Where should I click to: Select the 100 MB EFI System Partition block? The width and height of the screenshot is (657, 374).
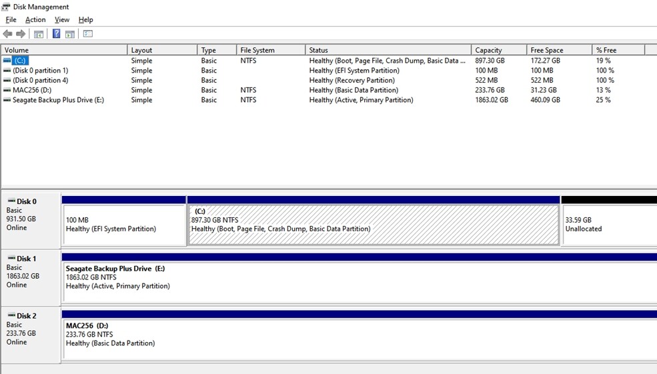[123, 225]
